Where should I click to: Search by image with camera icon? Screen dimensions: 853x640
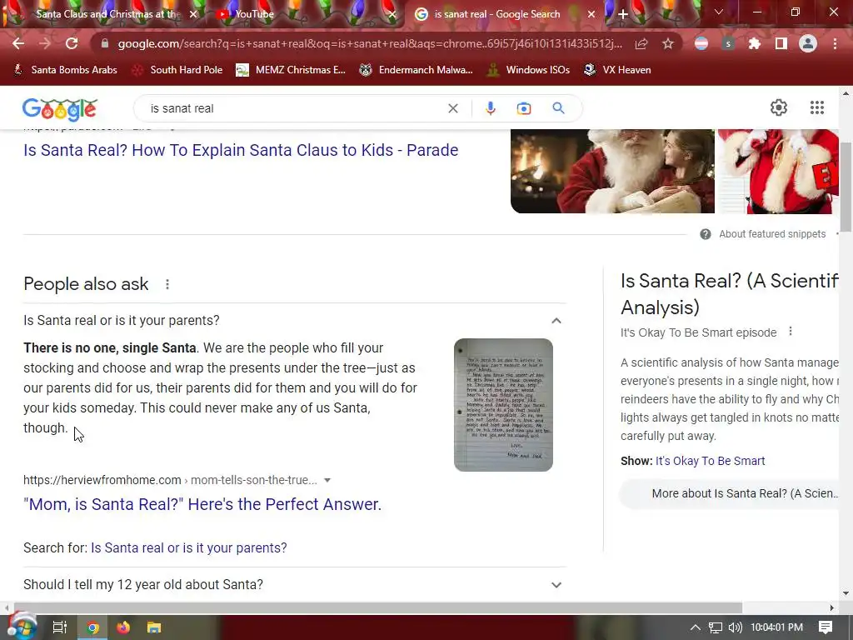point(523,108)
